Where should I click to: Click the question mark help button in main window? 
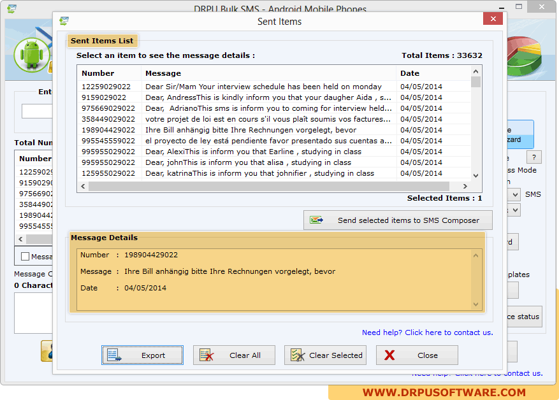click(x=534, y=157)
